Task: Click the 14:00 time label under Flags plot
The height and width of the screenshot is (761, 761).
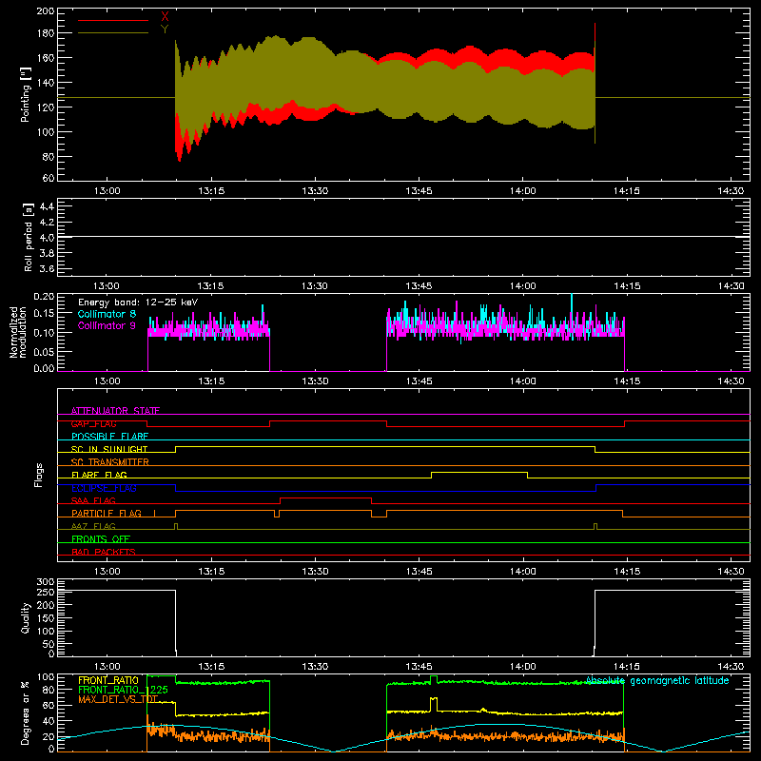Action: tap(522, 572)
